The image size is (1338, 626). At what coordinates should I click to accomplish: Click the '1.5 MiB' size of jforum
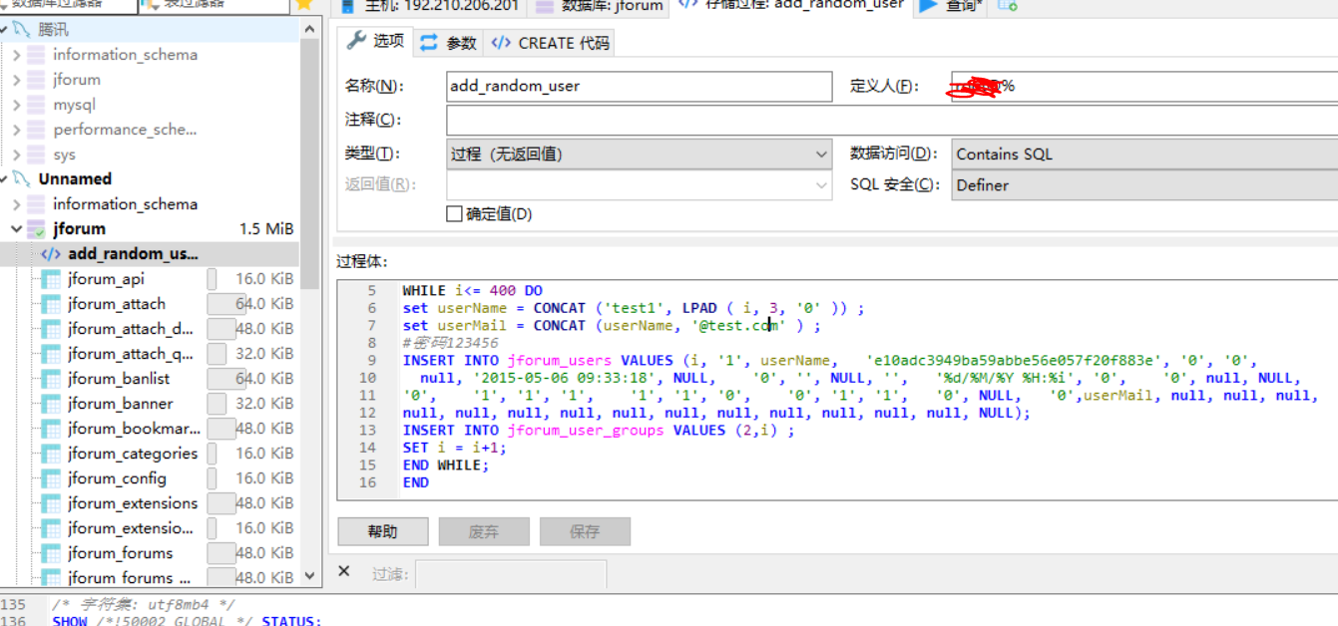click(266, 229)
